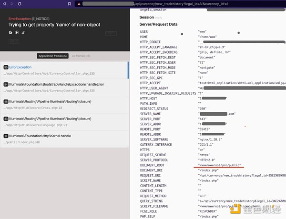Click the security warning triangle icon
The height and width of the screenshot is (219, 286).
click(79, 4)
